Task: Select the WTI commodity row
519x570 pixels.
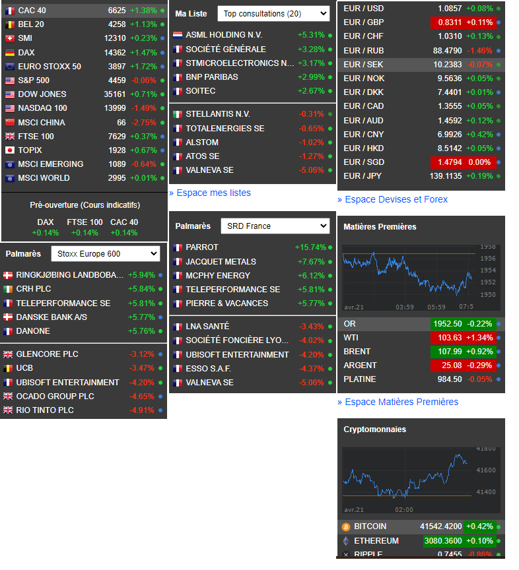Action: point(421,338)
